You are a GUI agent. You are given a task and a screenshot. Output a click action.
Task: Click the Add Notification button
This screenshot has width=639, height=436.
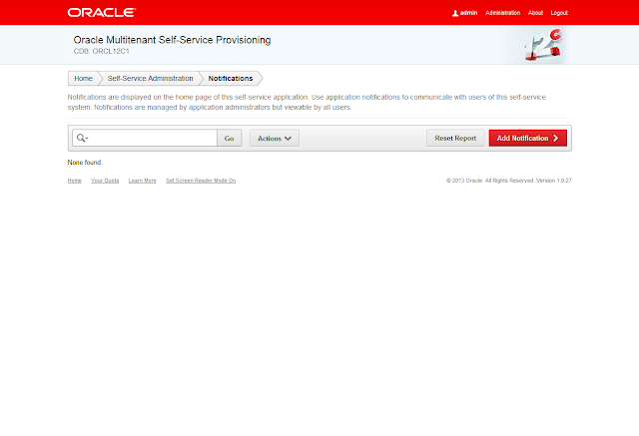(528, 138)
